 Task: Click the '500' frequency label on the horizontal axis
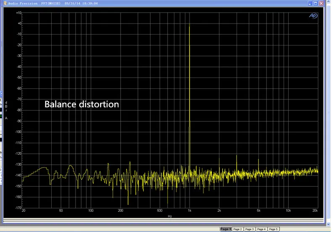[x=159, y=211]
